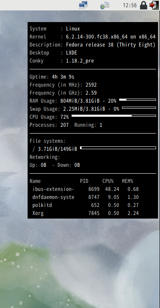Click PID 8699

94,189
